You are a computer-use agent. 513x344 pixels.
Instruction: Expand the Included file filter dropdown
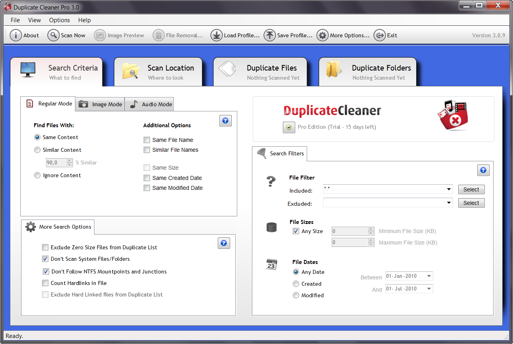click(449, 189)
